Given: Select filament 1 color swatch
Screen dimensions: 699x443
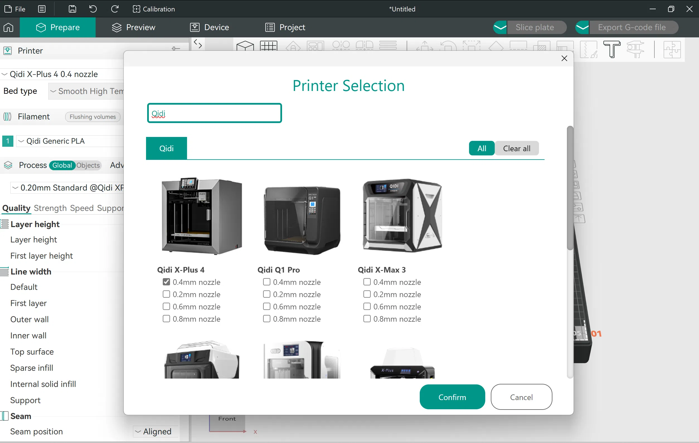Looking at the screenshot, I should pyautogui.click(x=8, y=141).
